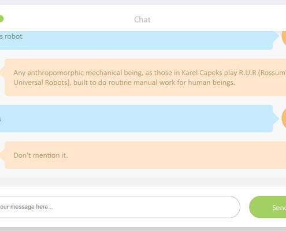Click the right tail of second blue bubble
The width and height of the screenshot is (286, 231).
[x=276, y=118]
